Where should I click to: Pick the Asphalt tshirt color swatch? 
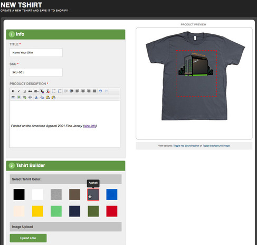click(x=93, y=194)
